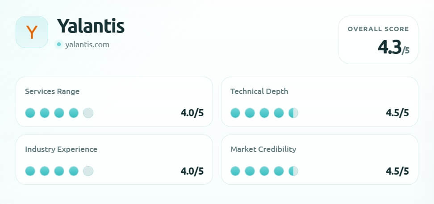434x204 pixels.
Task: Click the fourth dot under Services Range
Action: (x=74, y=113)
